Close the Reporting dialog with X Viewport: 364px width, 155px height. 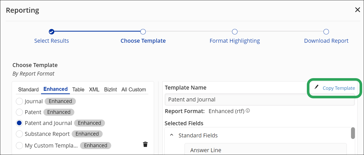pos(358,10)
